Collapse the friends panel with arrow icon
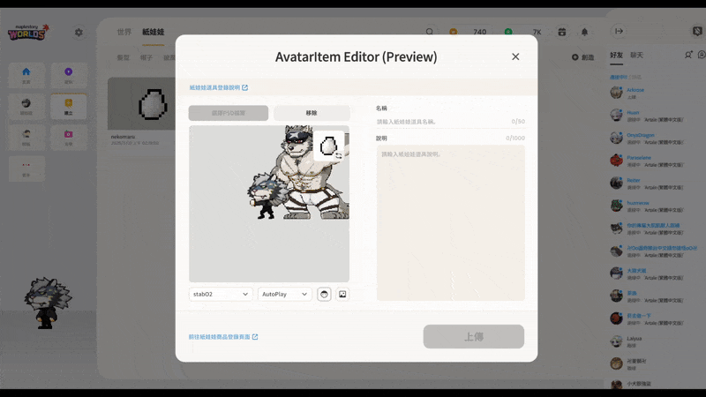706x397 pixels. (620, 31)
